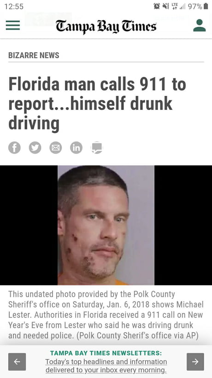The width and height of the screenshot is (212, 378).
Task: Tap the LTE signal status icon
Action: 175,6
